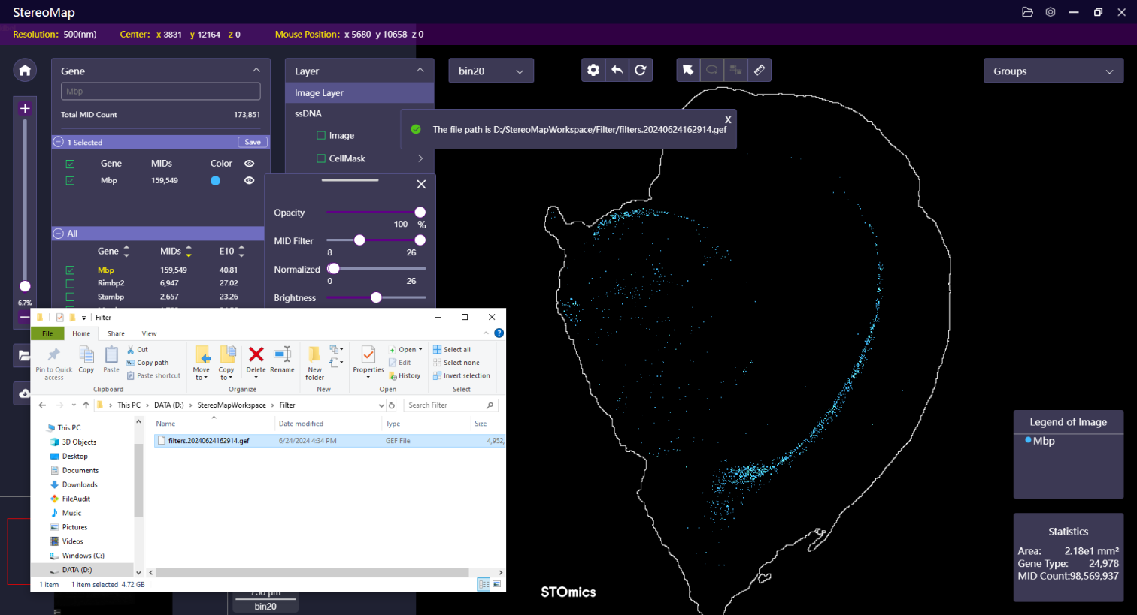
Task: Switch to Explorer Share tab
Action: point(116,333)
